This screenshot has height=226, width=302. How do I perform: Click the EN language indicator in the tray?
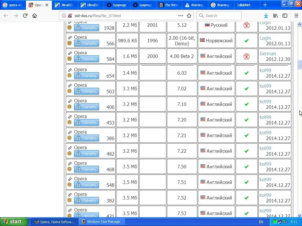(x=261, y=222)
